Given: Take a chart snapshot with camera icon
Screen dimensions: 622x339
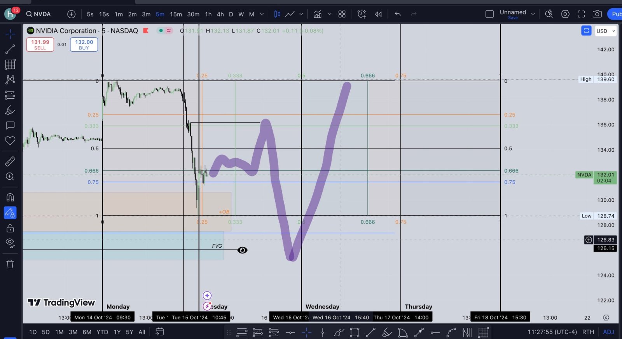Looking at the screenshot, I should 597,14.
